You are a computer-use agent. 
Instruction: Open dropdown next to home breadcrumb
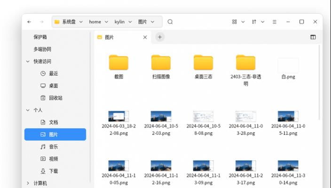[x=106, y=22]
